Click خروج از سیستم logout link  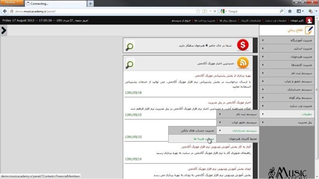pyautogui.click(x=181, y=21)
